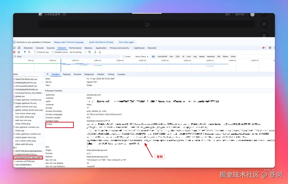The image size is (288, 184).
Task: Open the More filters dropdown
Action: 142,57
